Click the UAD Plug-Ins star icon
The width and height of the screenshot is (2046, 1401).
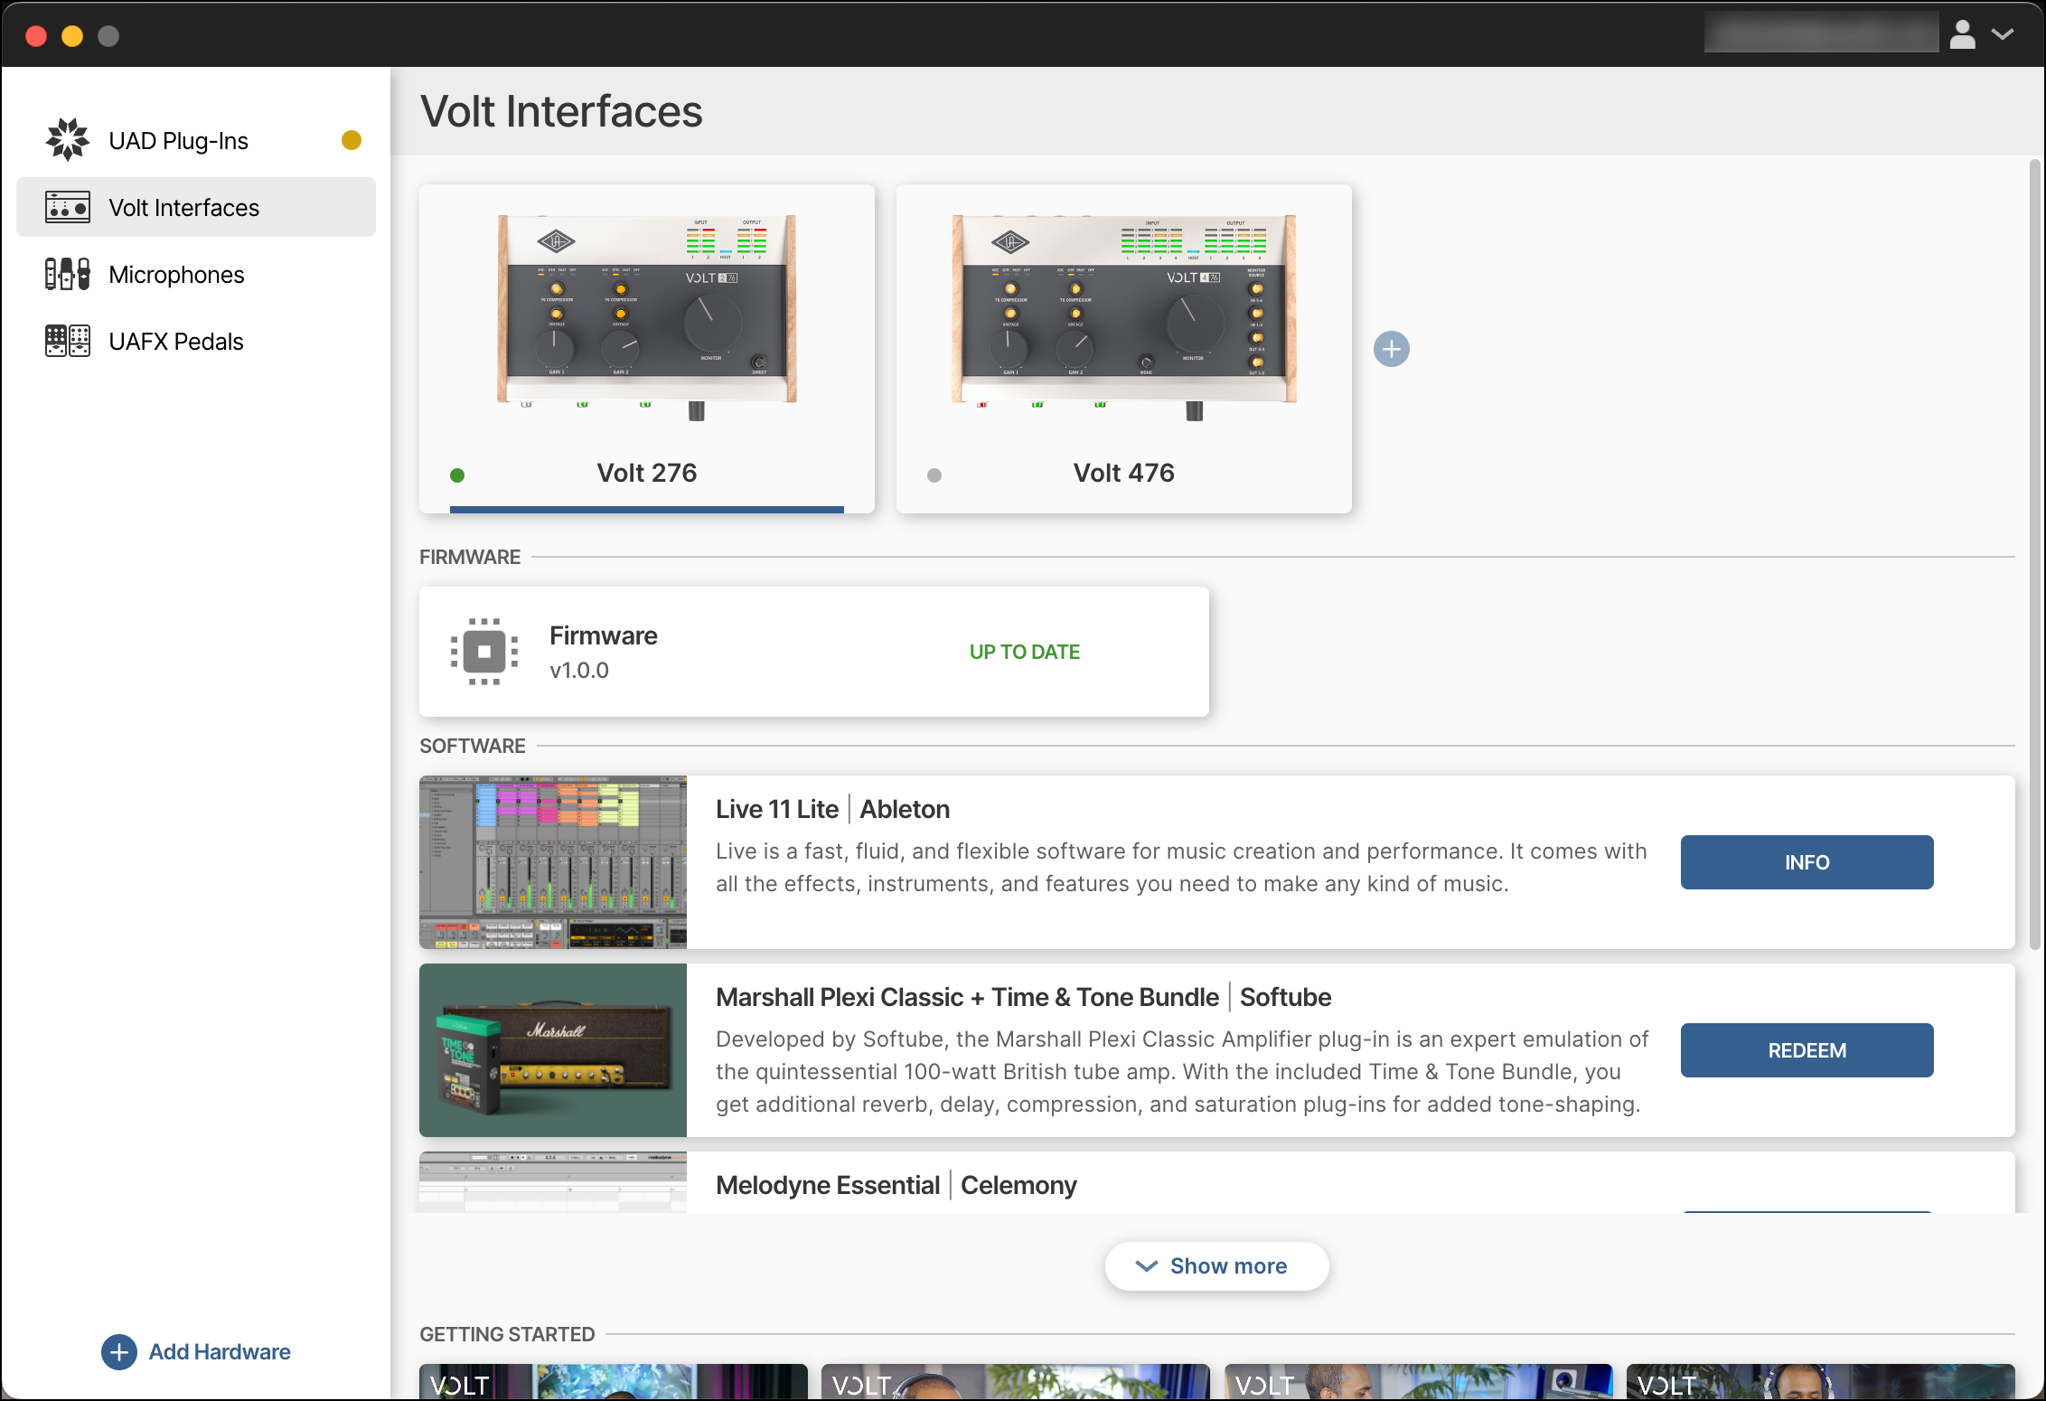[x=68, y=140]
